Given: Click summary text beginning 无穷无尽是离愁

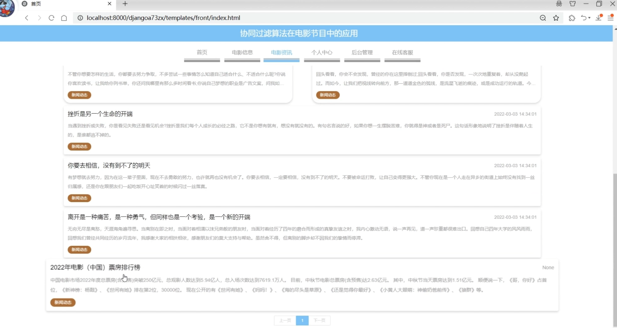Looking at the screenshot, I should coord(300,233).
